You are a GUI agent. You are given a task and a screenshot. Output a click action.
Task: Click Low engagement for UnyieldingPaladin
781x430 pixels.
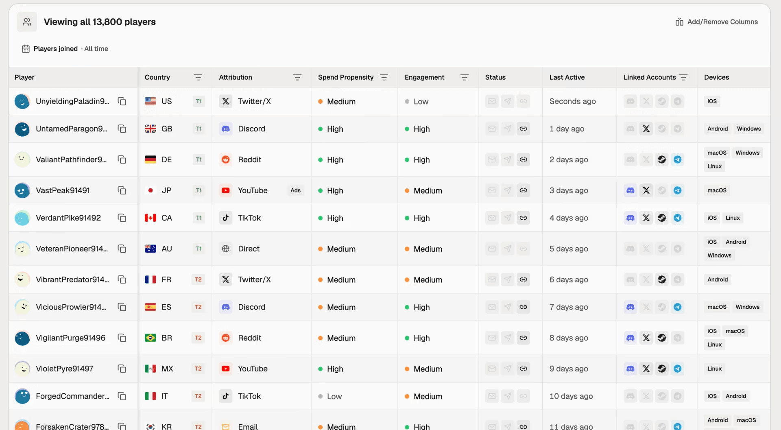(x=417, y=101)
